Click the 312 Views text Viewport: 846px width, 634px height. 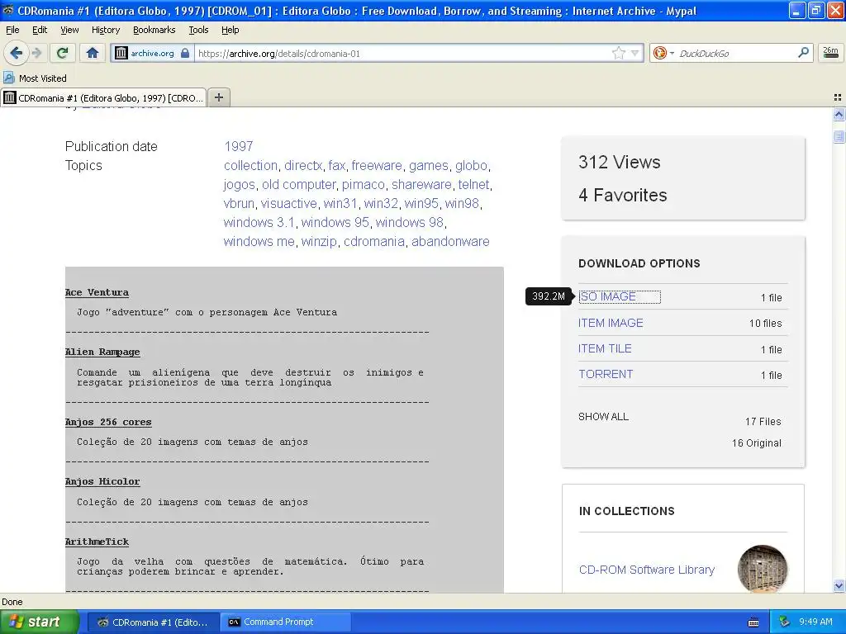pos(620,162)
